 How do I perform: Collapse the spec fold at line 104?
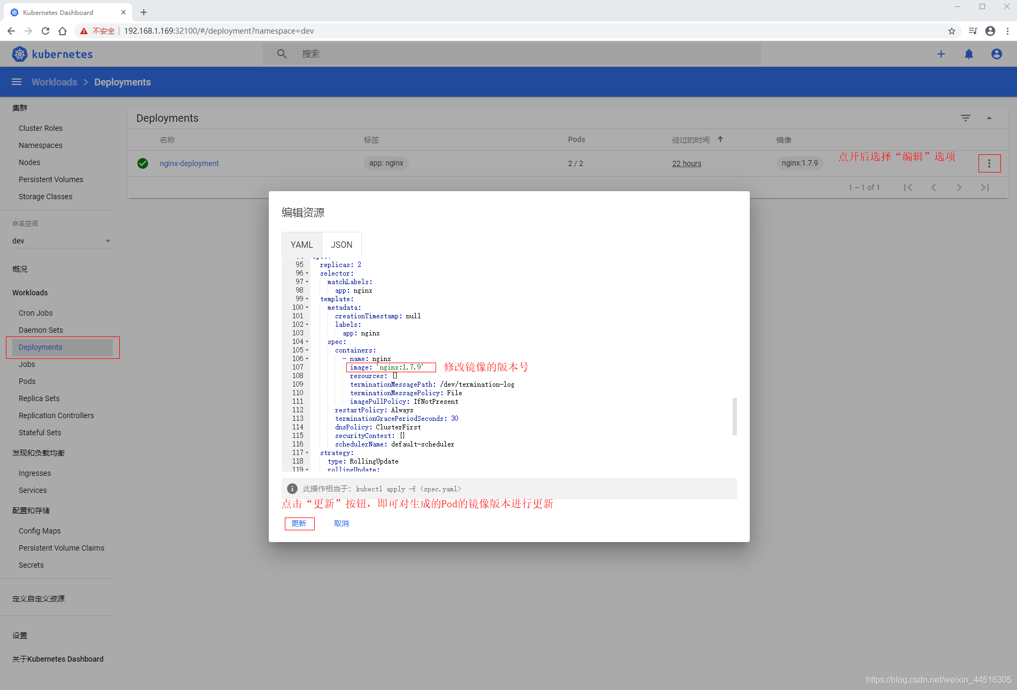307,342
